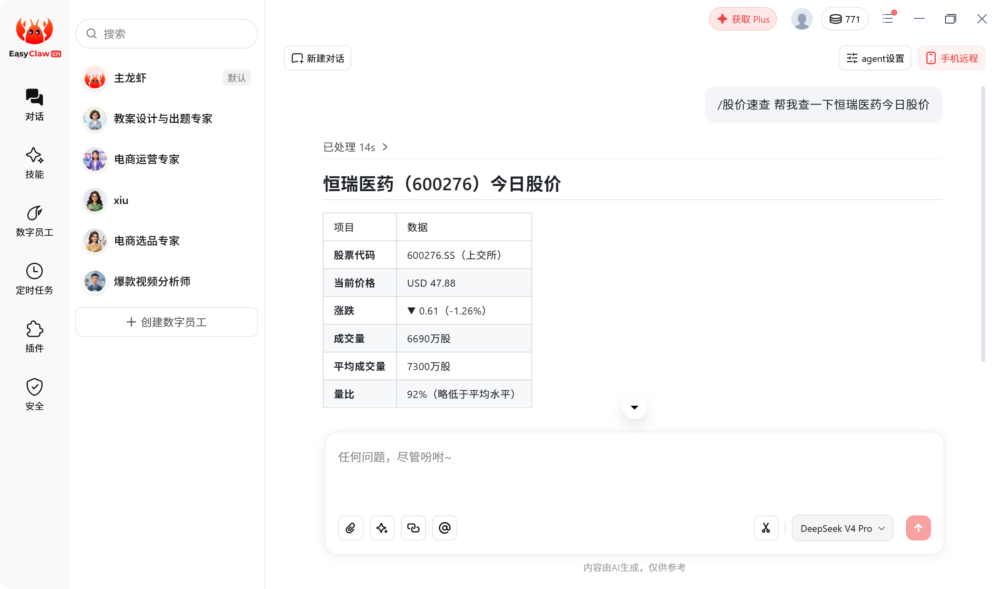Viewport: 1004px width, 589px height.
Task: Open 定时任务 scheduled tasks
Action: 34,279
